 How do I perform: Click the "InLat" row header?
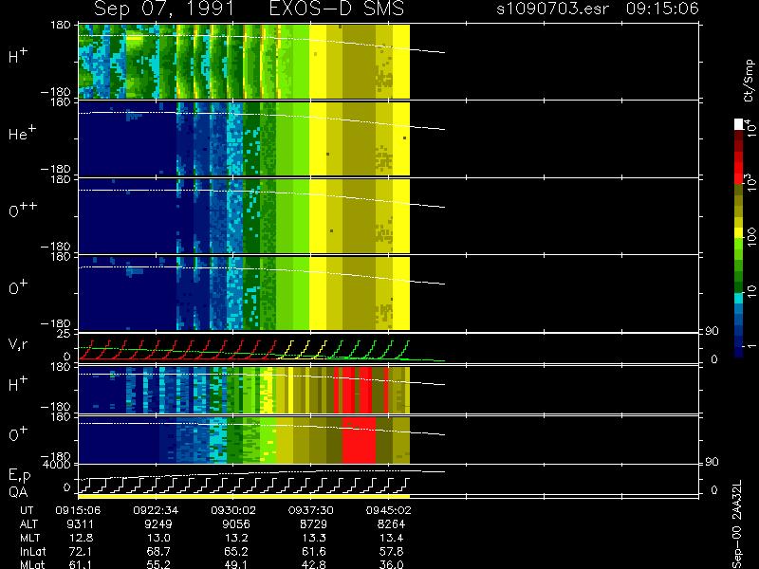tap(32, 551)
